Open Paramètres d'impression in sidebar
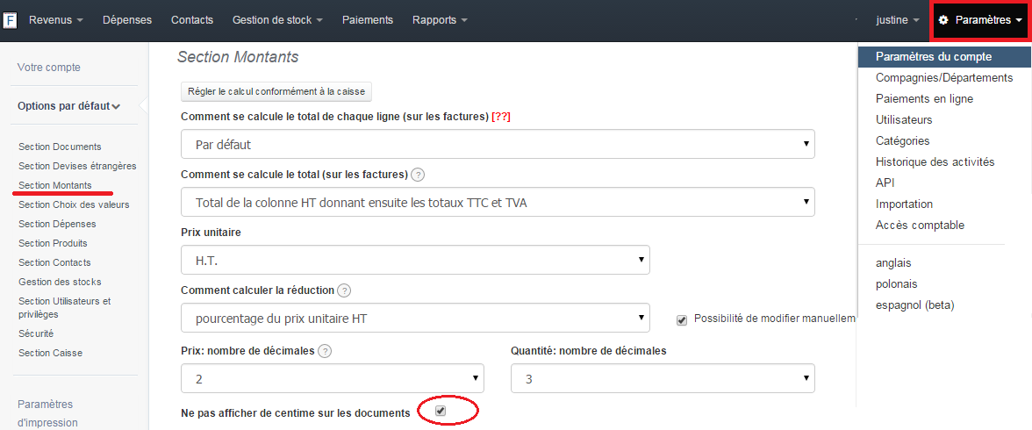The height and width of the screenshot is (430, 1032). [x=47, y=412]
